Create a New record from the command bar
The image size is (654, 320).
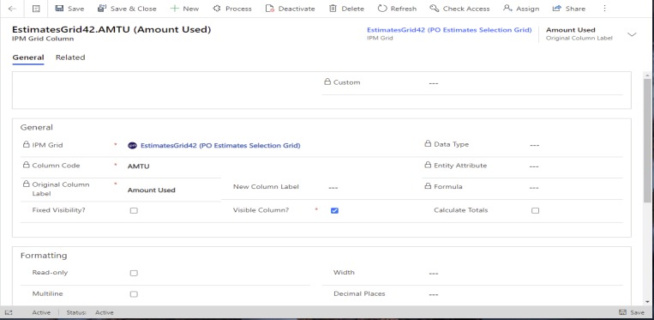[x=185, y=9]
